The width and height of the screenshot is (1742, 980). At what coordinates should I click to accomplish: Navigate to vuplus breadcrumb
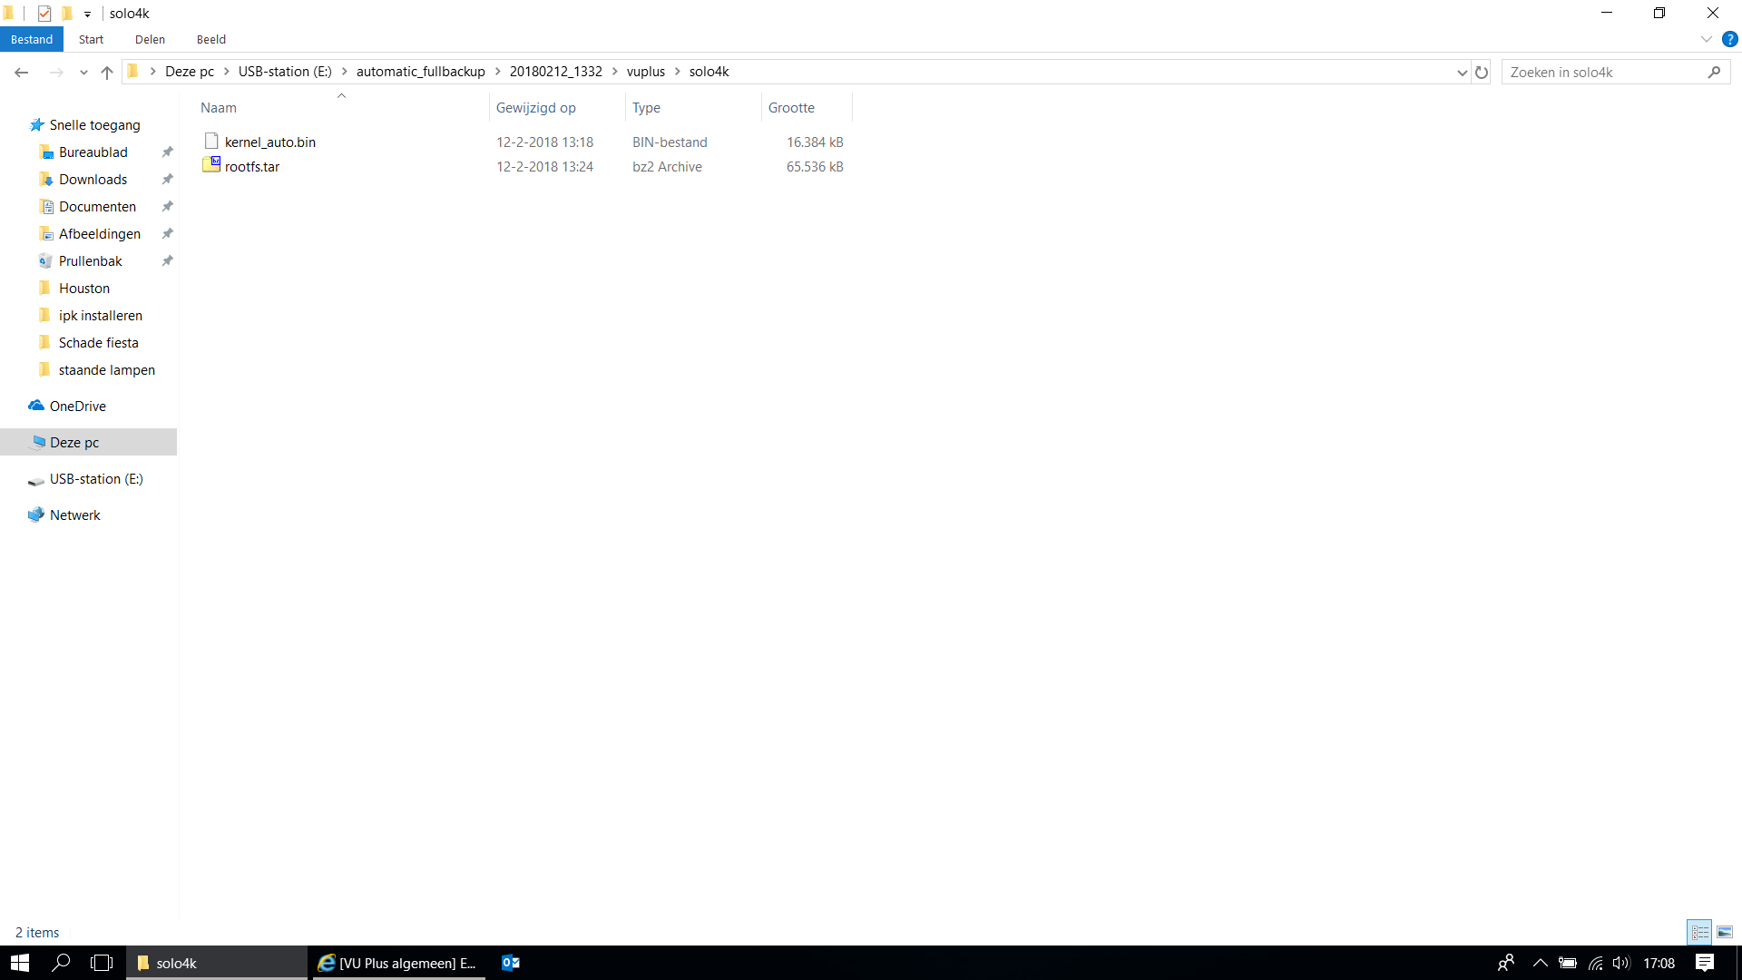click(646, 72)
